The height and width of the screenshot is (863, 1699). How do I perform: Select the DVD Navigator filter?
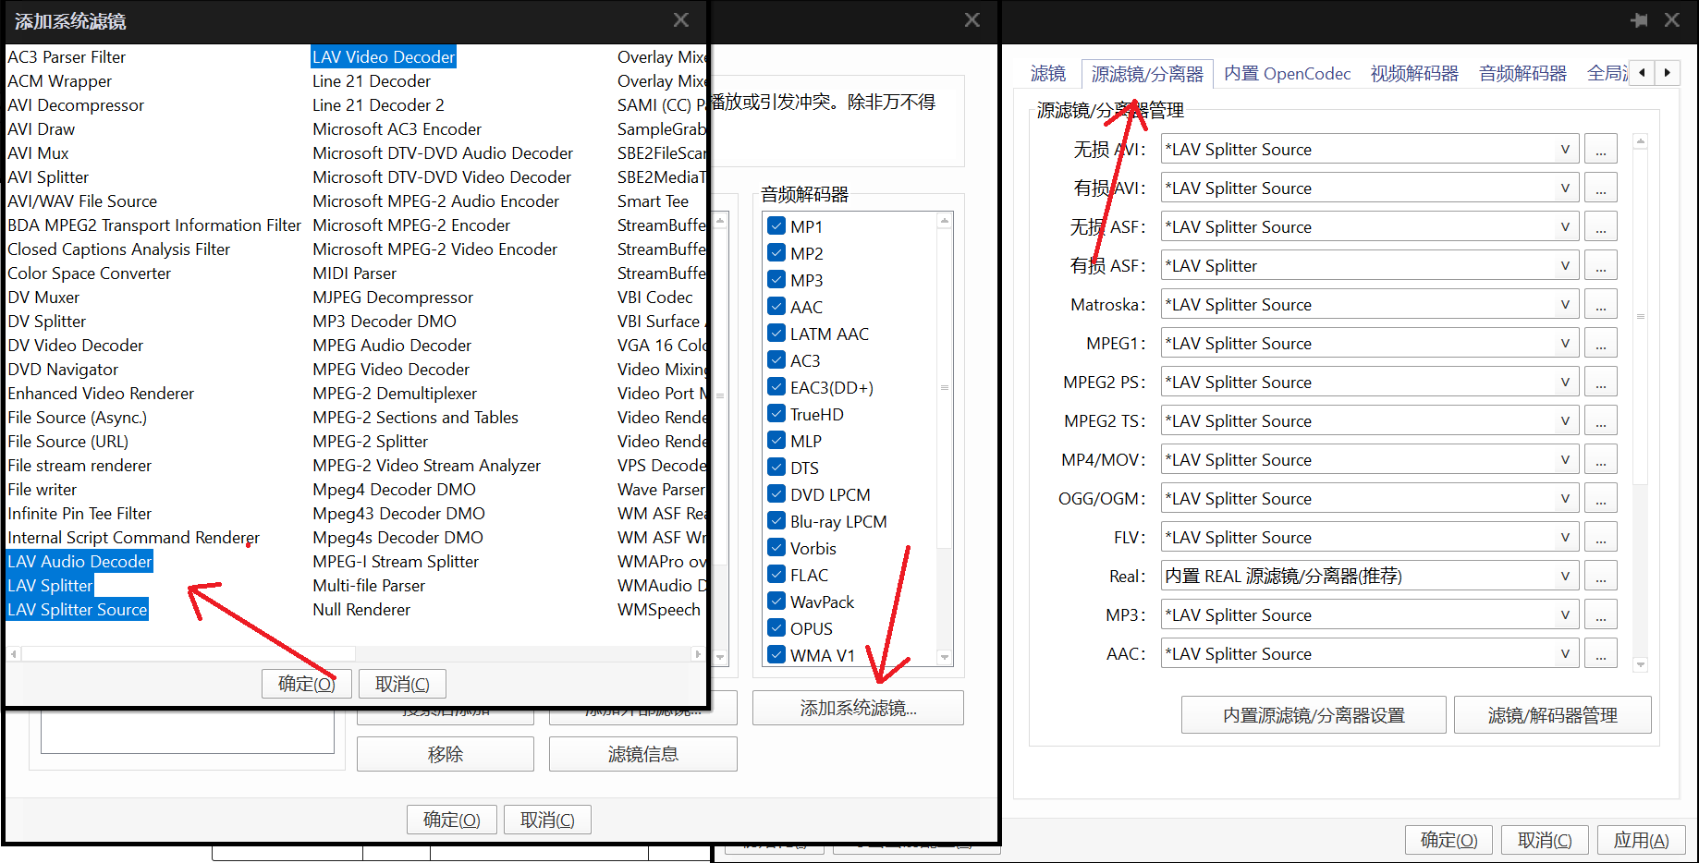click(63, 370)
